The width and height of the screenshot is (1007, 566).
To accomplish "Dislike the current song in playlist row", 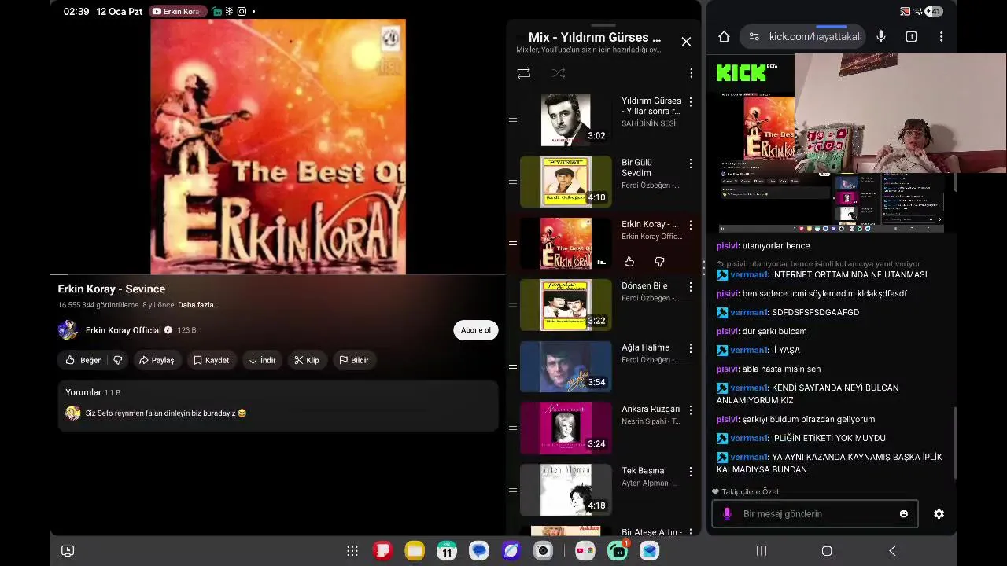I will tap(659, 262).
